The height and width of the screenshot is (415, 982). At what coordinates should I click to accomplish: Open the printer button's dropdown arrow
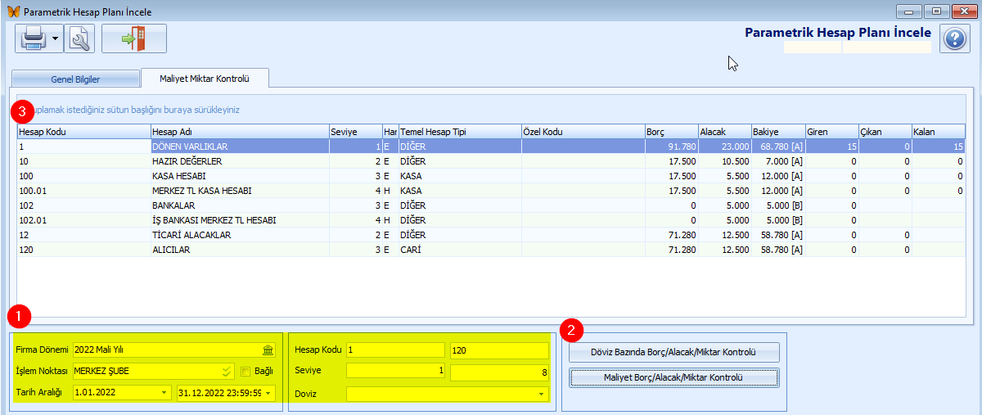coord(56,38)
